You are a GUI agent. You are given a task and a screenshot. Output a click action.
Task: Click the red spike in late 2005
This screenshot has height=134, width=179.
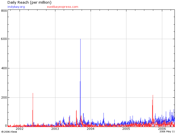(153, 96)
